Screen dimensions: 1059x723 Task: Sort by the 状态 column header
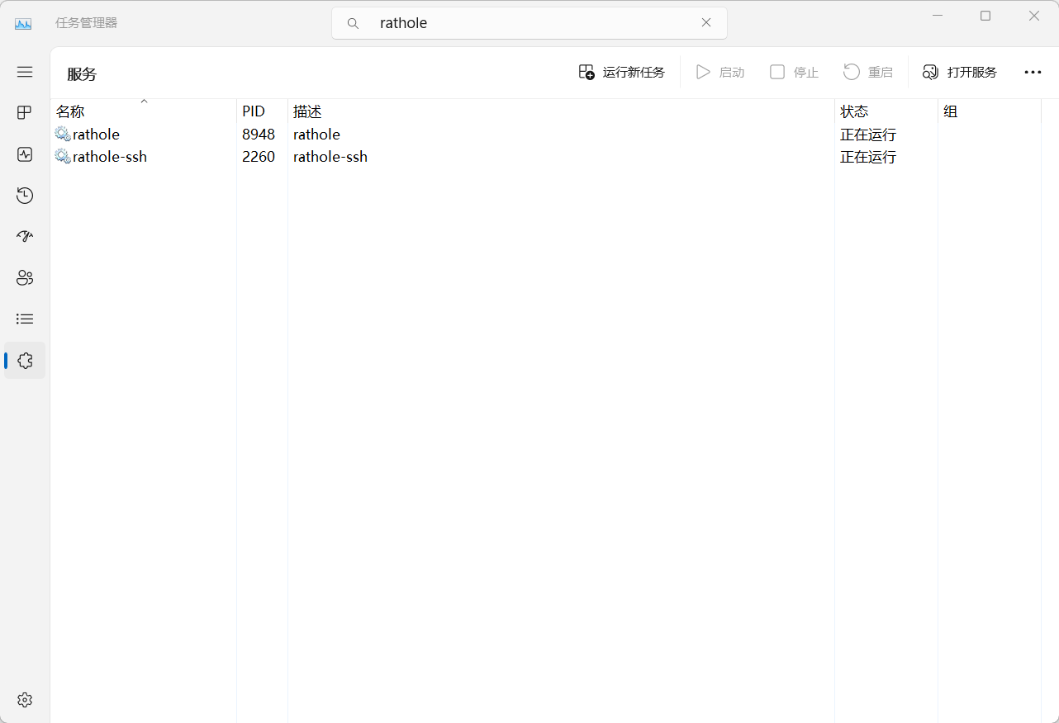tap(854, 111)
